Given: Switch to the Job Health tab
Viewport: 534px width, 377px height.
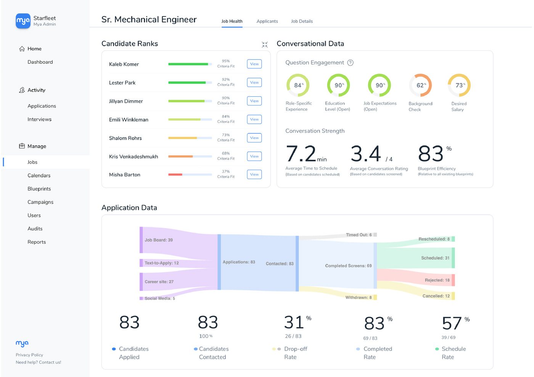Looking at the screenshot, I should click(x=232, y=21).
